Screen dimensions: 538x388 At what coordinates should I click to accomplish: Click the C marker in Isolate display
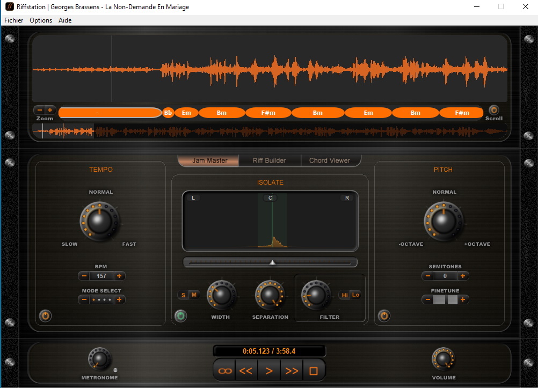point(270,198)
